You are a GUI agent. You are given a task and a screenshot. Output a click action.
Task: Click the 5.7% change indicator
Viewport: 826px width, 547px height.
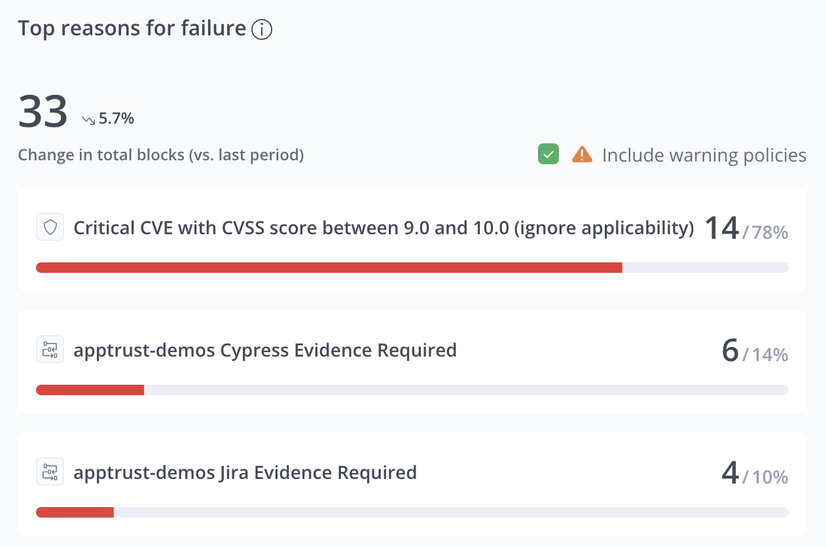[x=117, y=118]
